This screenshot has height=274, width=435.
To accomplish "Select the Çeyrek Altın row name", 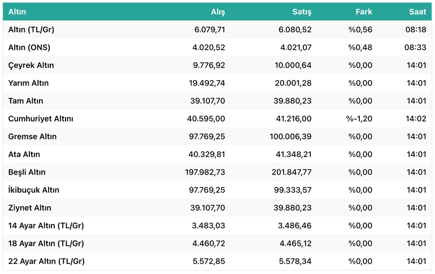I will pyautogui.click(x=31, y=65).
